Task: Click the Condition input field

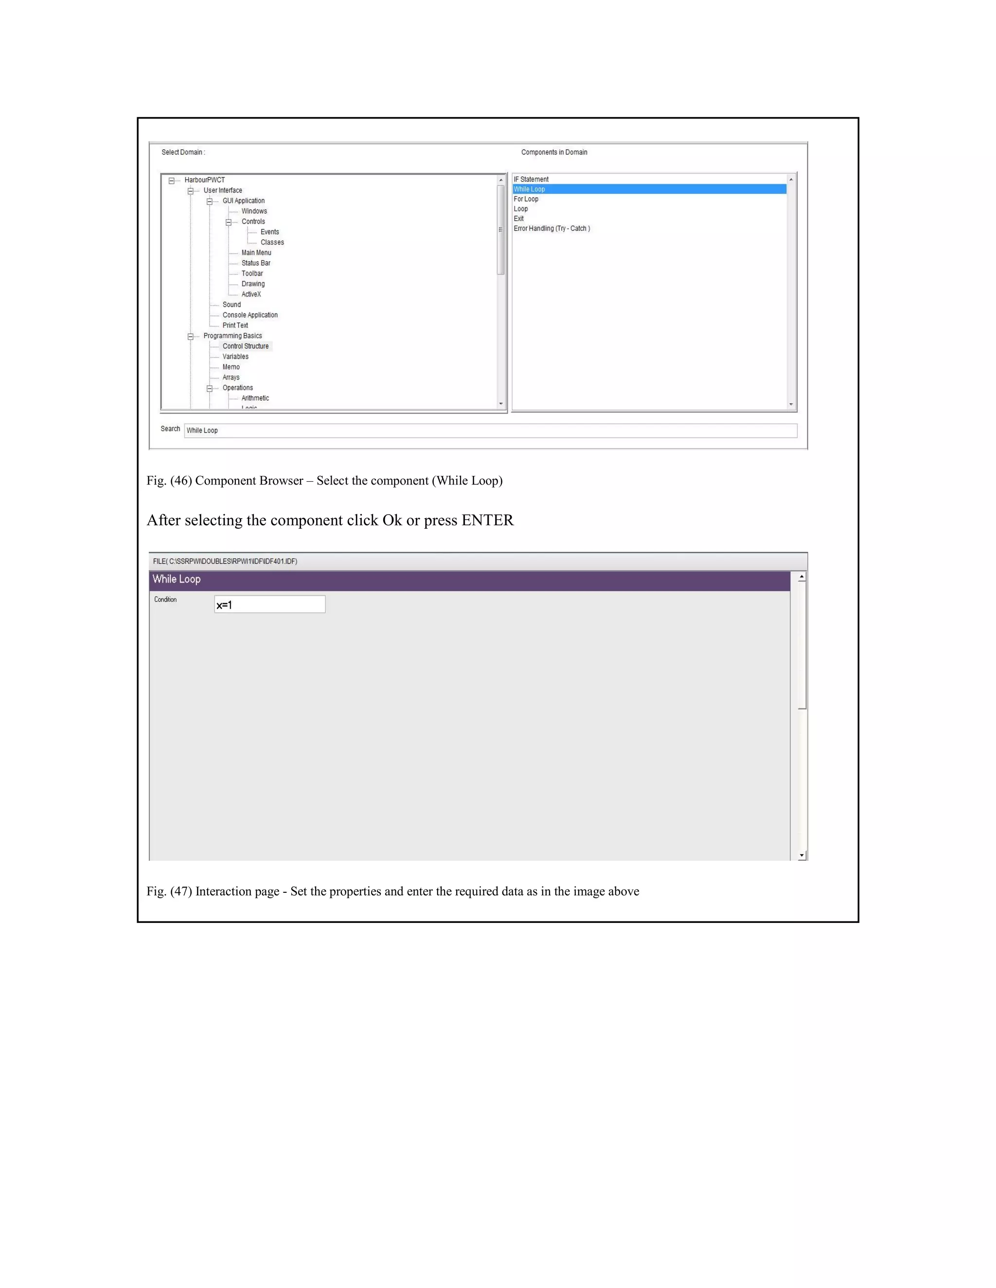Action: pyautogui.click(x=269, y=605)
